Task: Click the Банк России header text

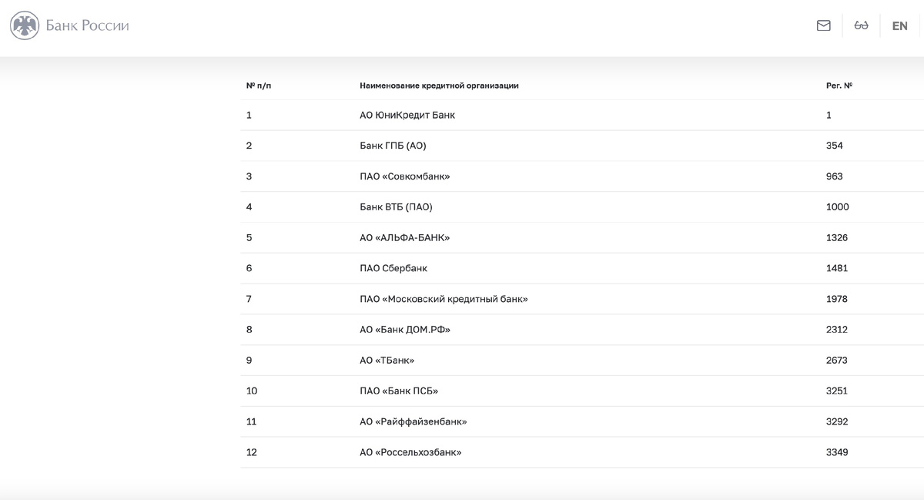Action: [x=88, y=25]
